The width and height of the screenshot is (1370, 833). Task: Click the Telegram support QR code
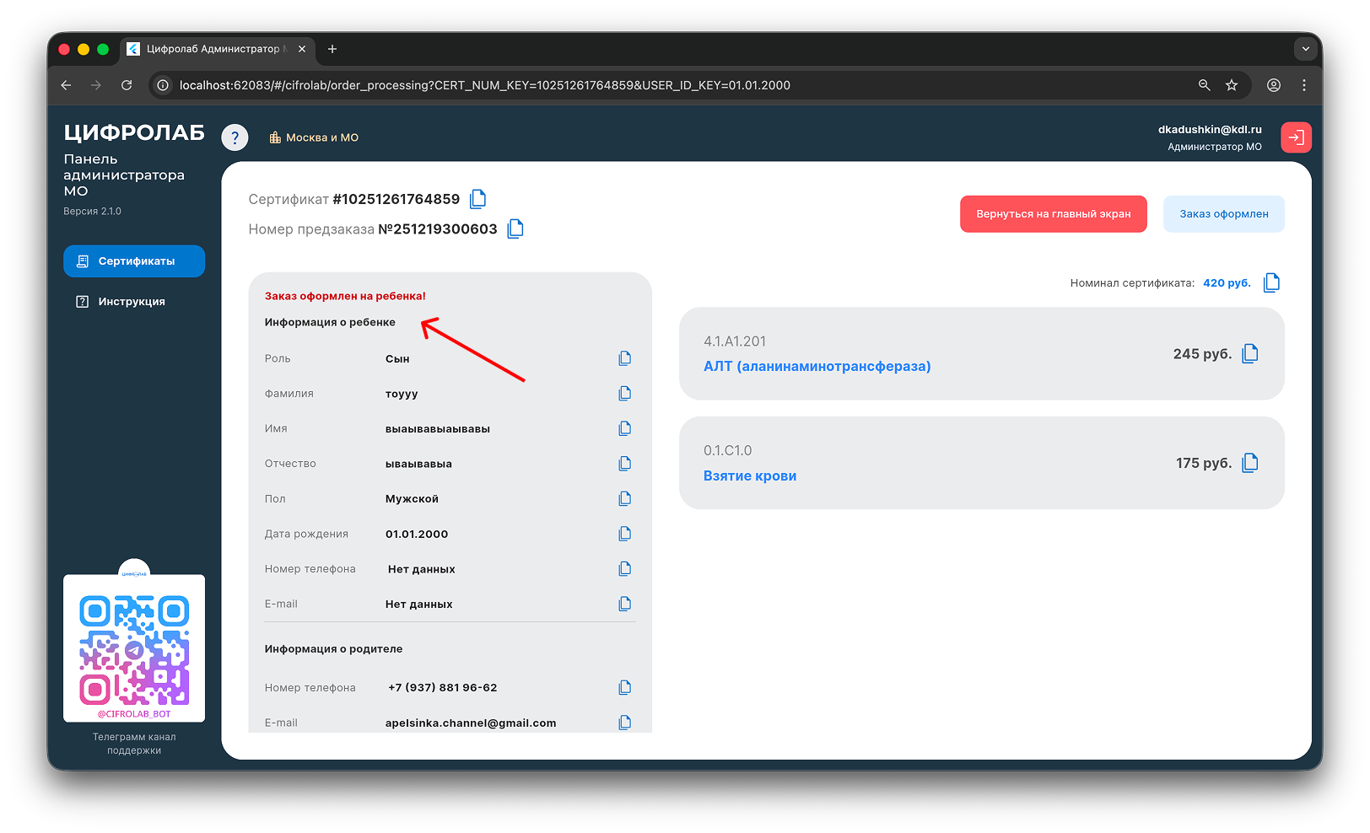[x=134, y=649]
